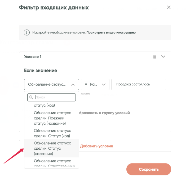Click the Если значение heading
190x181 pixels.
coord(41,70)
